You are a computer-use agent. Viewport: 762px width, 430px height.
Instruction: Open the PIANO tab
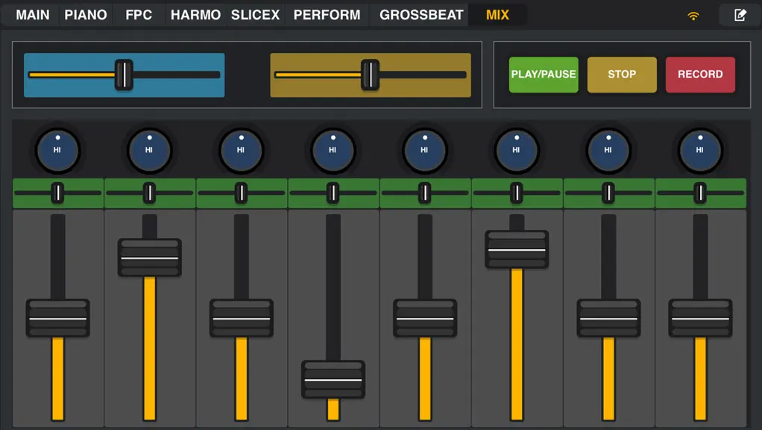coord(86,15)
